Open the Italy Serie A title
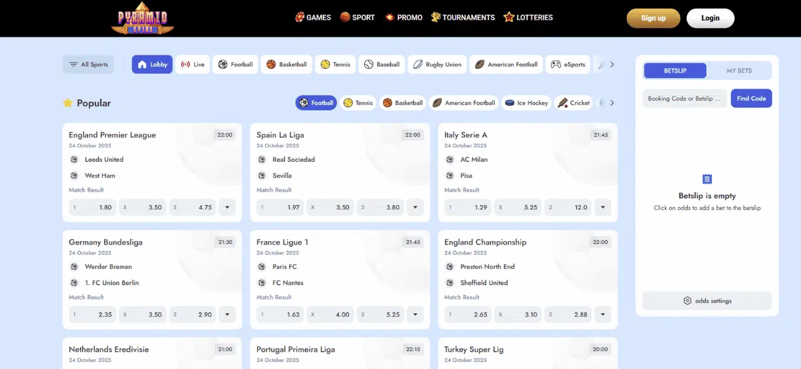 coord(466,135)
